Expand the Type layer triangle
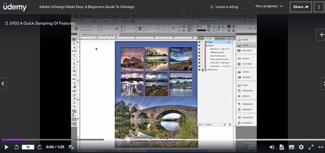Image resolution: width=325 pixels, height=153 pixels. pyautogui.click(x=207, y=42)
